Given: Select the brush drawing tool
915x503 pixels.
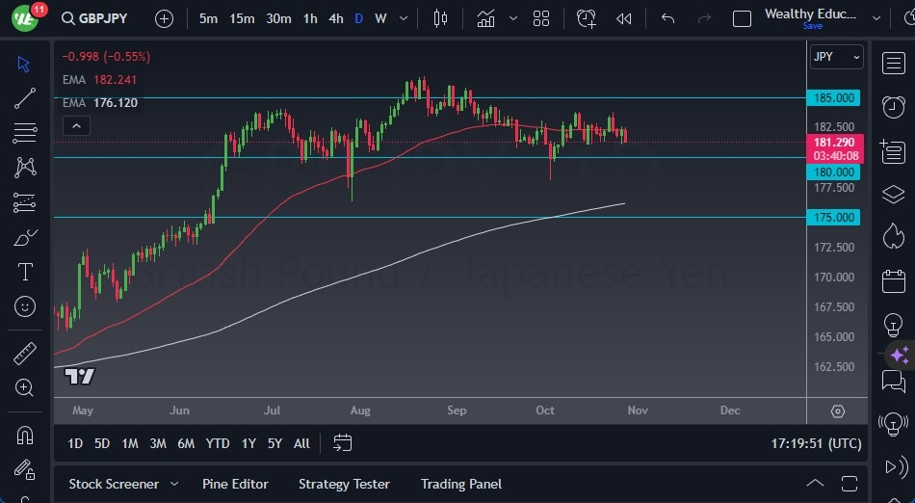Looking at the screenshot, I should tap(25, 237).
